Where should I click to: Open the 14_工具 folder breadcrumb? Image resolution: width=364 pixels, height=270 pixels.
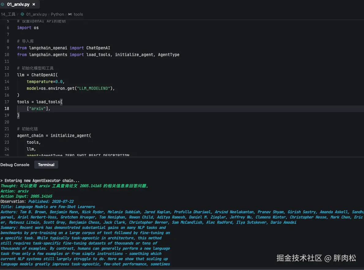[x=8, y=14]
